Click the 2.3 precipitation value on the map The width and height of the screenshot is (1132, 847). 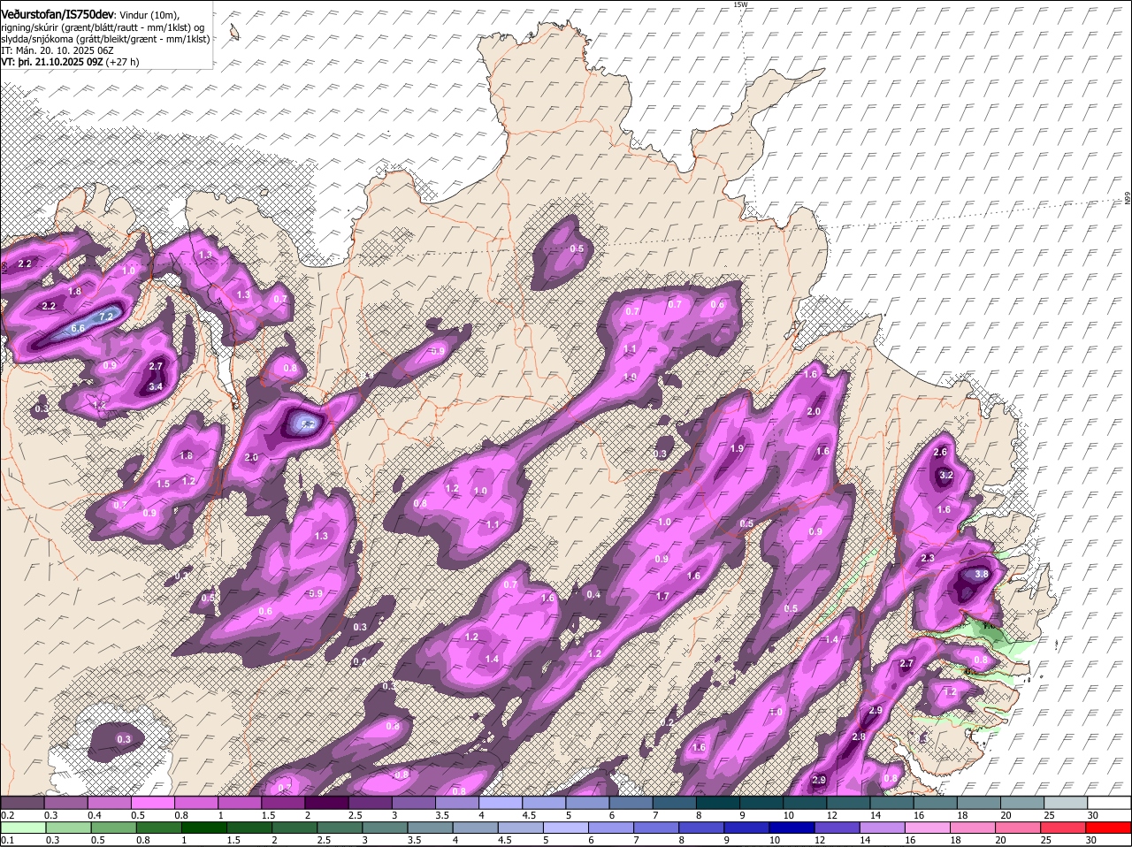point(928,558)
